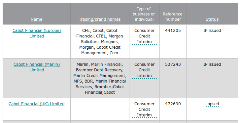Image resolution: width=241 pixels, height=123 pixels.
Task: Click Consumer Credit Interim in Marlin row
Action: coord(144,70)
